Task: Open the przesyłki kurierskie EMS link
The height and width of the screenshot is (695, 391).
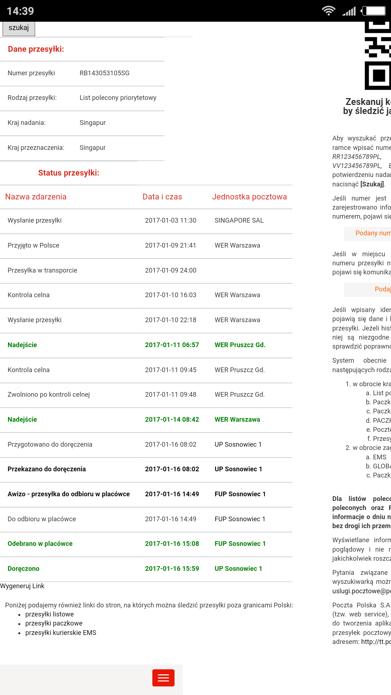Action: click(61, 633)
